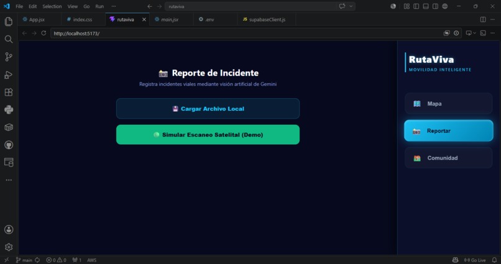Open problems count in status bar
This screenshot has width=501, height=264.
pos(56,260)
